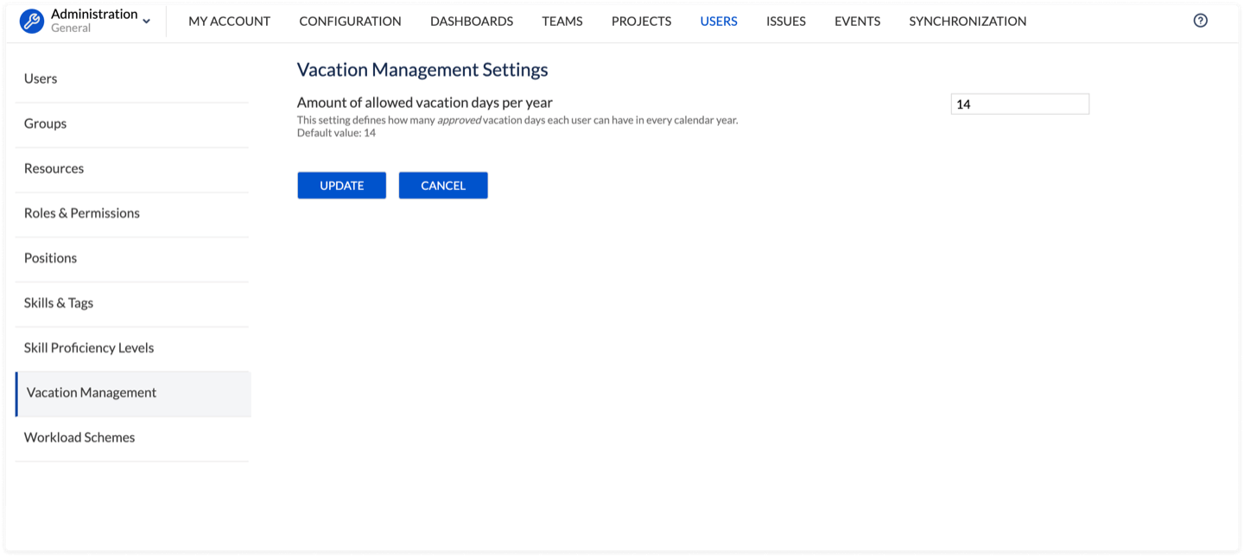Viewport: 1244px width, 557px height.
Task: Open the Resources sidebar item
Action: (x=54, y=168)
